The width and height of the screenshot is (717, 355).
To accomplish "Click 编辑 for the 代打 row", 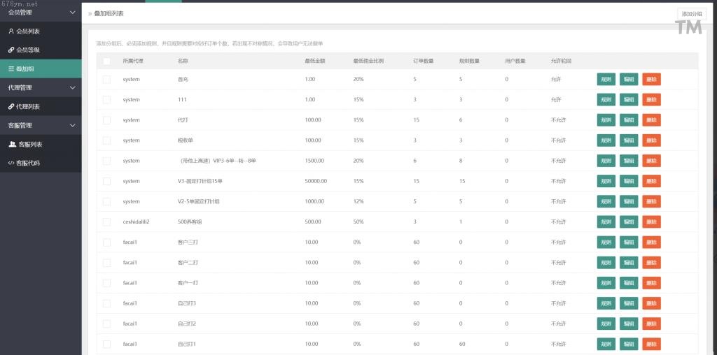I will click(x=629, y=120).
